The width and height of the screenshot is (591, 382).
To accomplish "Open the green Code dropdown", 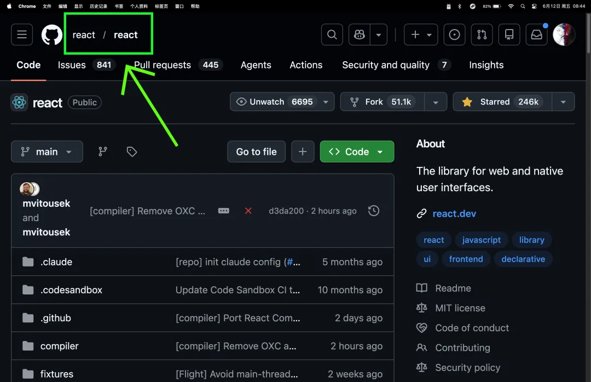I will (357, 152).
